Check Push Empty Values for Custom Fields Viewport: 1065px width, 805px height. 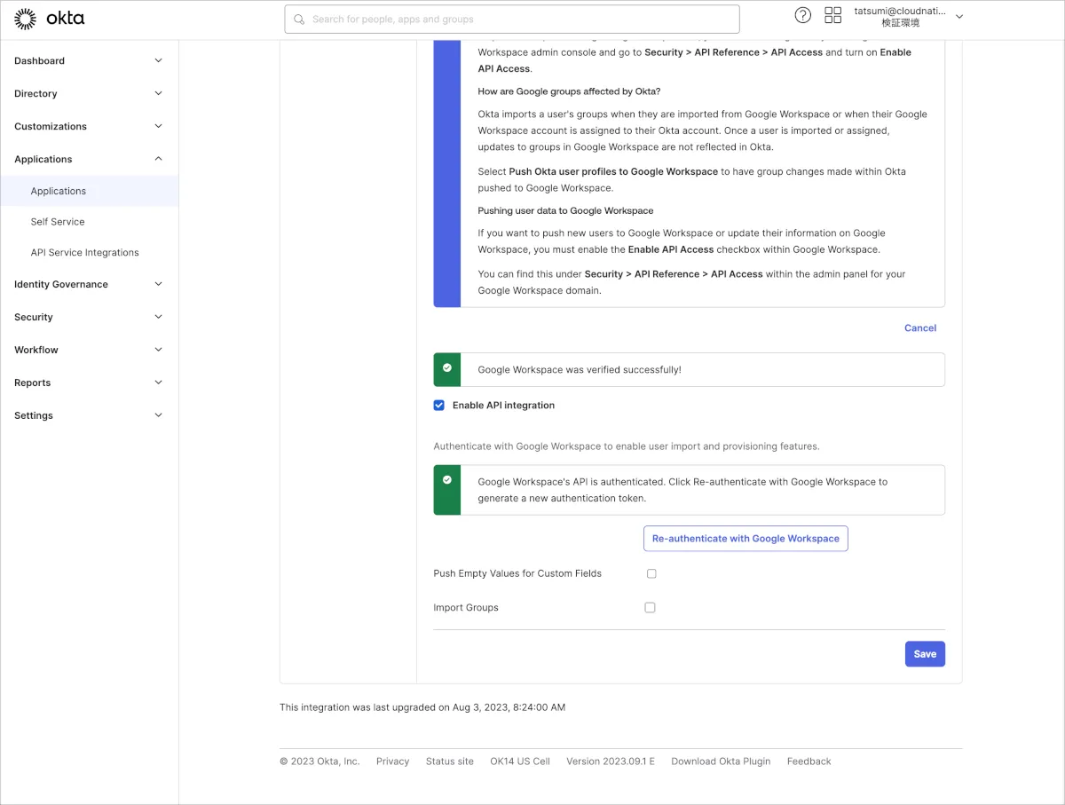651,574
